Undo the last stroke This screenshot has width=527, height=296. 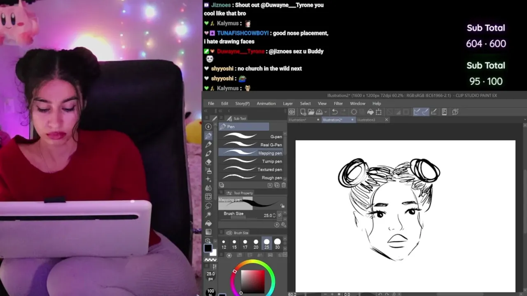[335, 112]
